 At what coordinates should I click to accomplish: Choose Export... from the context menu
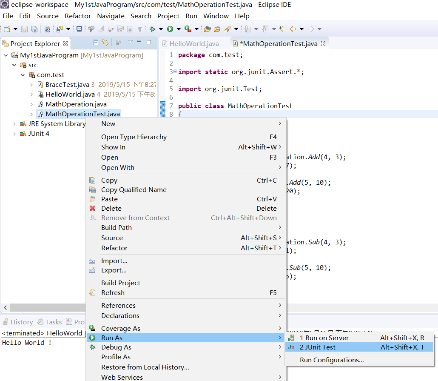pos(186,270)
